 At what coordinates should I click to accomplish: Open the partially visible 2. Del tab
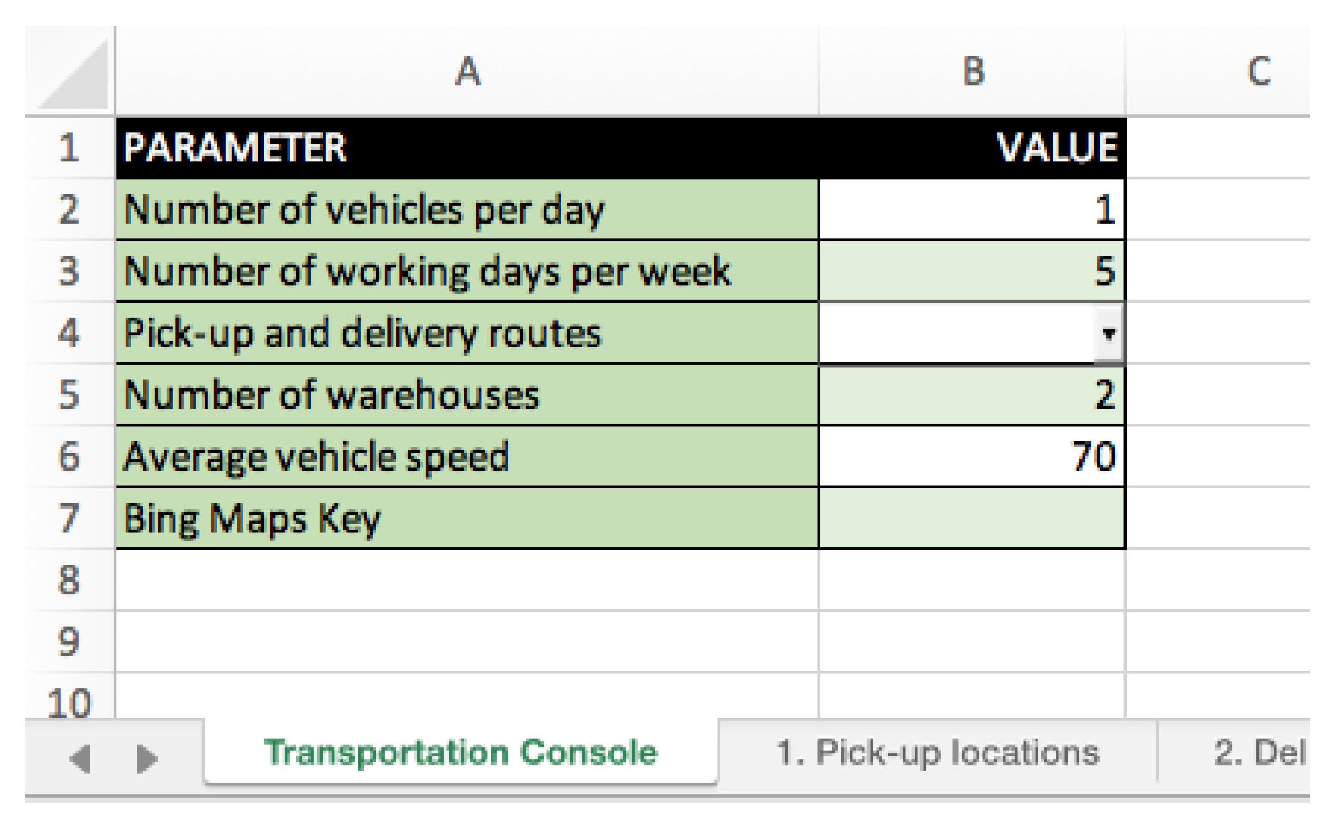(1257, 752)
